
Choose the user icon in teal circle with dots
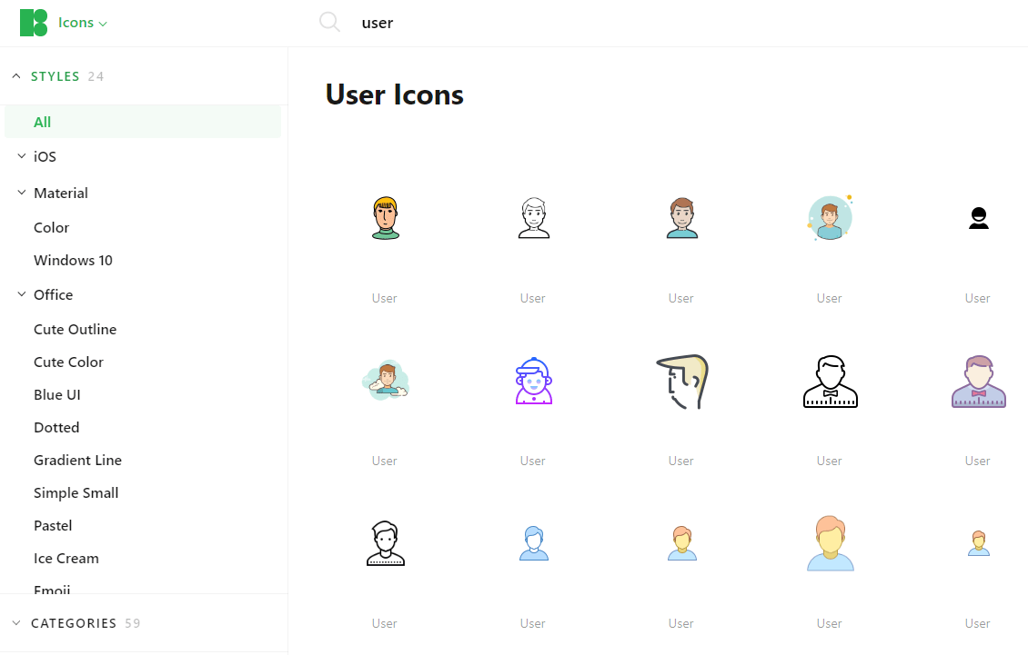830,217
